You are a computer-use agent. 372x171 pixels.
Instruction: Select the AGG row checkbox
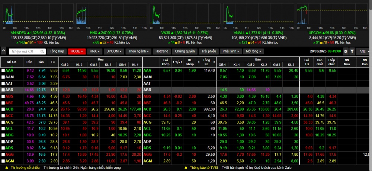(x=3, y=154)
